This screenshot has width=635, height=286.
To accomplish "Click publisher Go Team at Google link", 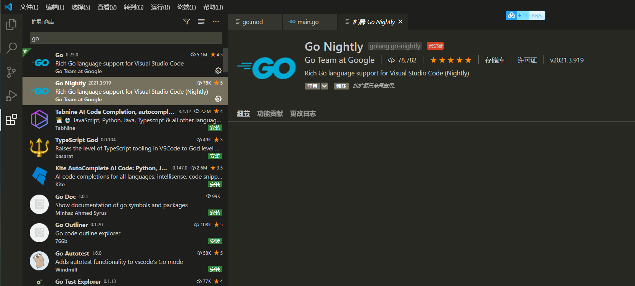I will coord(339,60).
